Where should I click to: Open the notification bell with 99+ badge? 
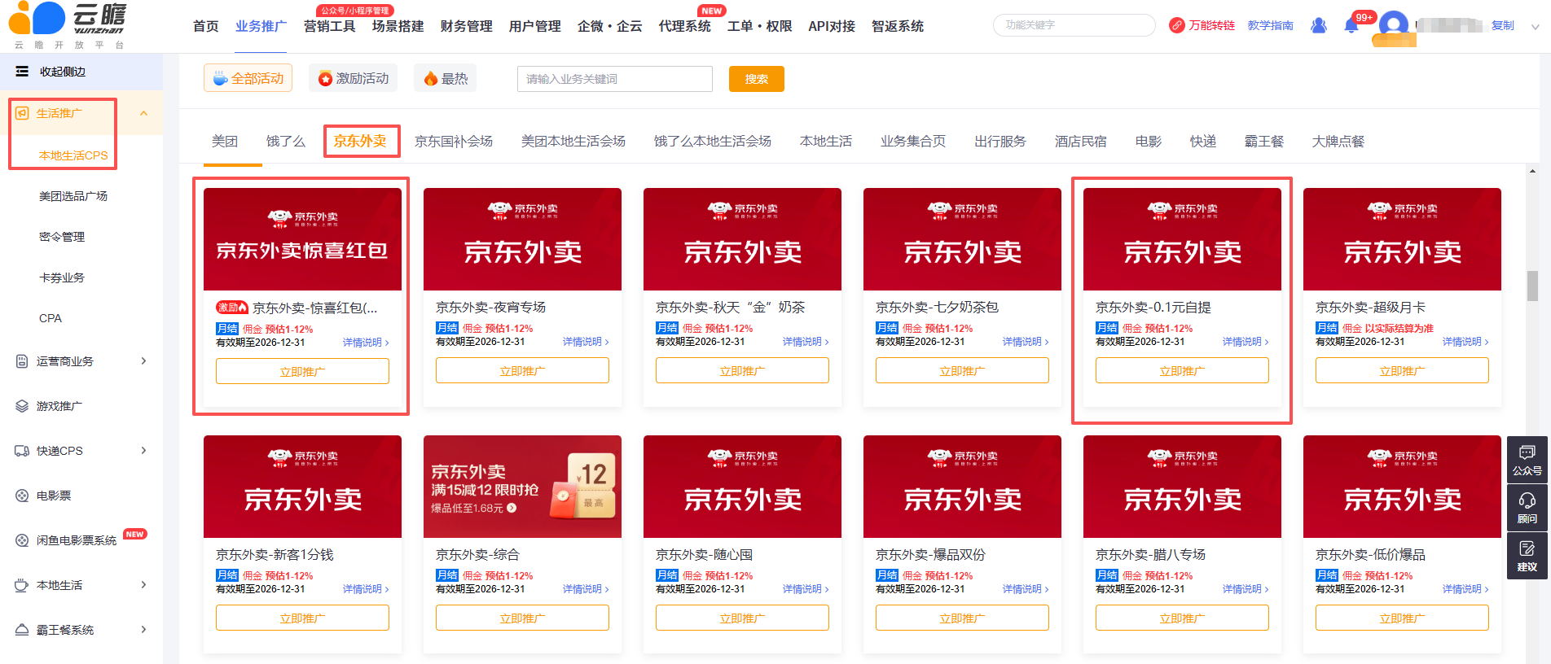(x=1351, y=24)
